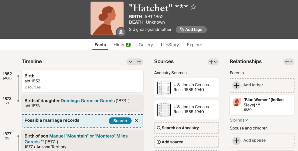The height and width of the screenshot is (151, 298).
Task: Expand the Timeline dropdown chevron
Action: point(131,62)
